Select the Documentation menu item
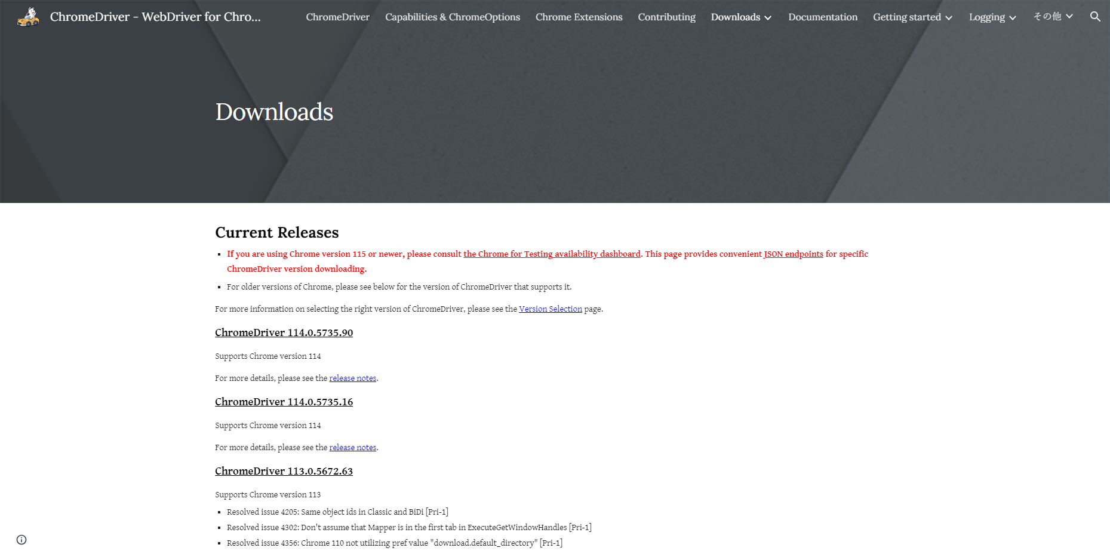Screen dimensions: 1110x560 (x=822, y=17)
